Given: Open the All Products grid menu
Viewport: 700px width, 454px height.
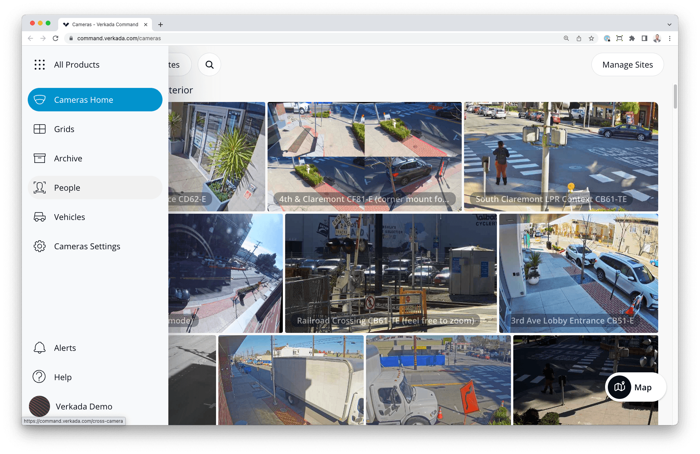Looking at the screenshot, I should click(x=39, y=65).
